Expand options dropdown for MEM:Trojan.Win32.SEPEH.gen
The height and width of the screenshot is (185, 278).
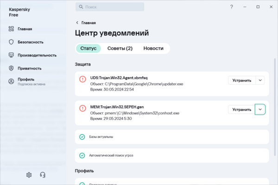260,110
